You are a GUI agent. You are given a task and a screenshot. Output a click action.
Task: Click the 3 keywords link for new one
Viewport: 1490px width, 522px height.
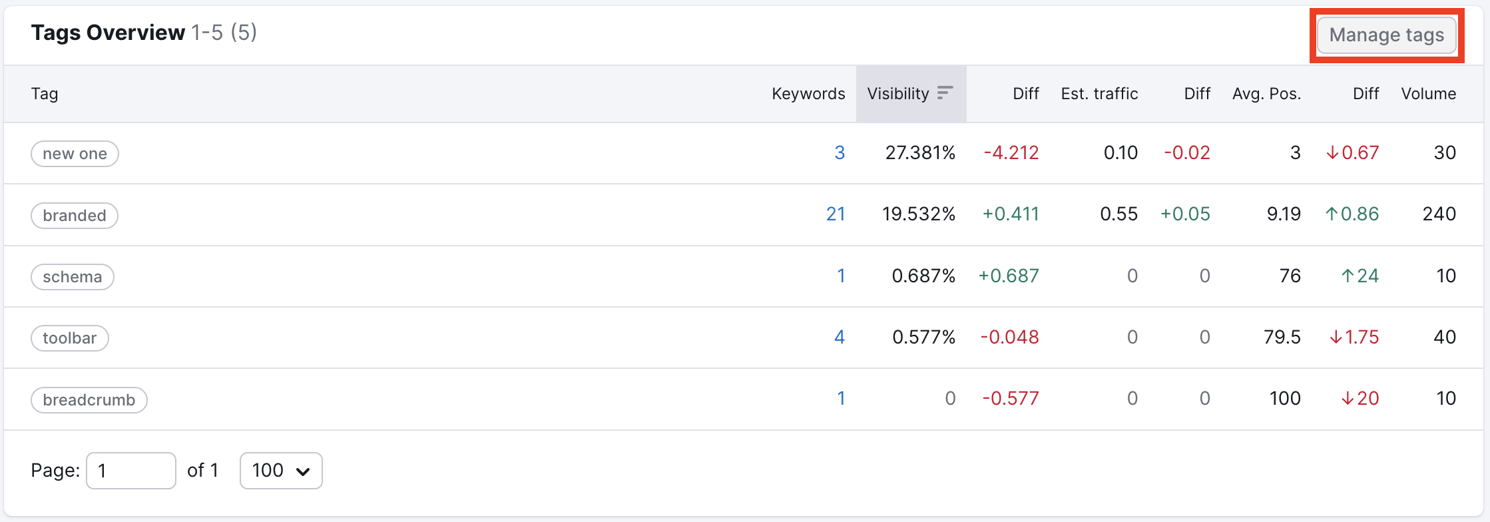click(840, 153)
